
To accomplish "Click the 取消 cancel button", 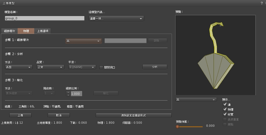I will tap(59, 115).
